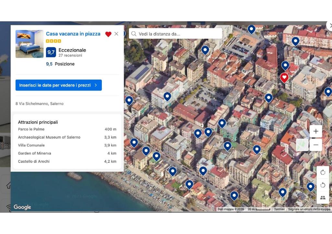Viewport: 332px width, 234px height.
Task: Click the 27 recensioni text
Action: 70,56
